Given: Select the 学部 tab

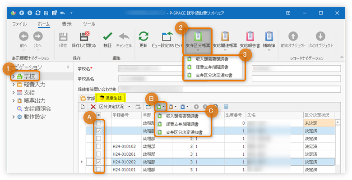Looking at the screenshot, I should click(x=88, y=98).
